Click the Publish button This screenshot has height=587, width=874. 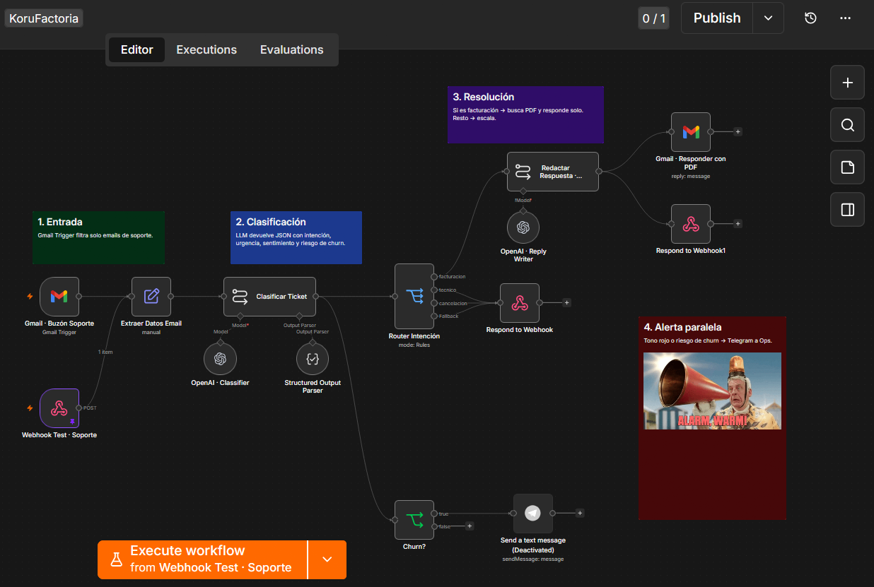click(717, 18)
